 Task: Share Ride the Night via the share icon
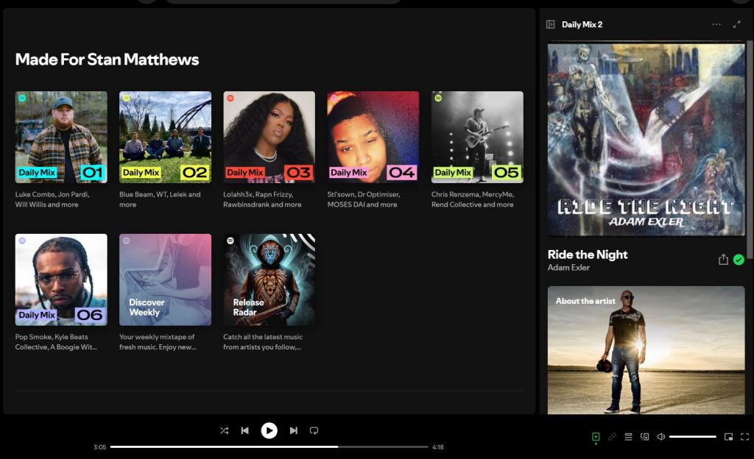(x=723, y=260)
